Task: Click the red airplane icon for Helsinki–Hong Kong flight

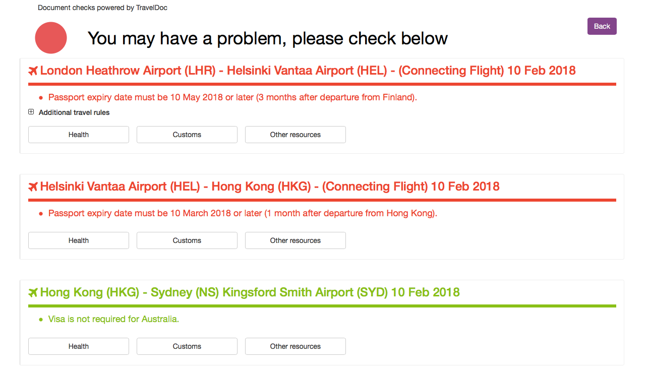Action: [33, 187]
